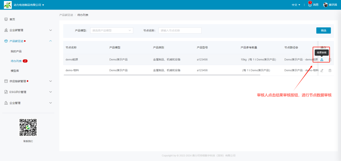Open the 产品模型 dropdown selector

[111, 31]
